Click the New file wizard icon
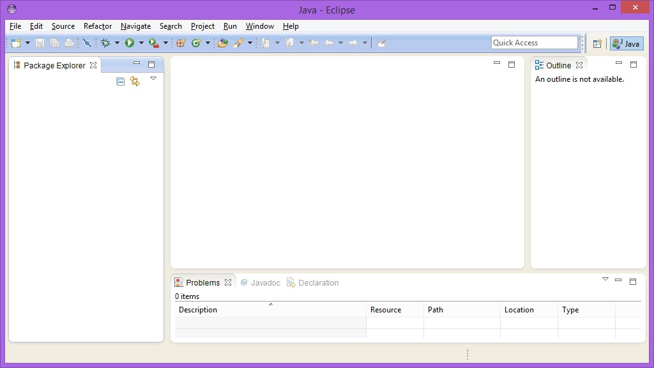654x368 pixels. pyautogui.click(x=16, y=43)
